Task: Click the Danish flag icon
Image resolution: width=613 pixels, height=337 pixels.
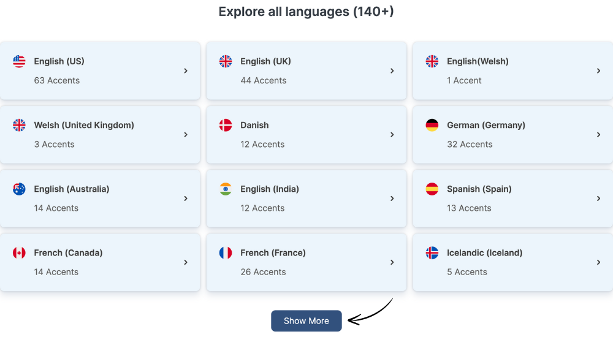Action: tap(226, 125)
